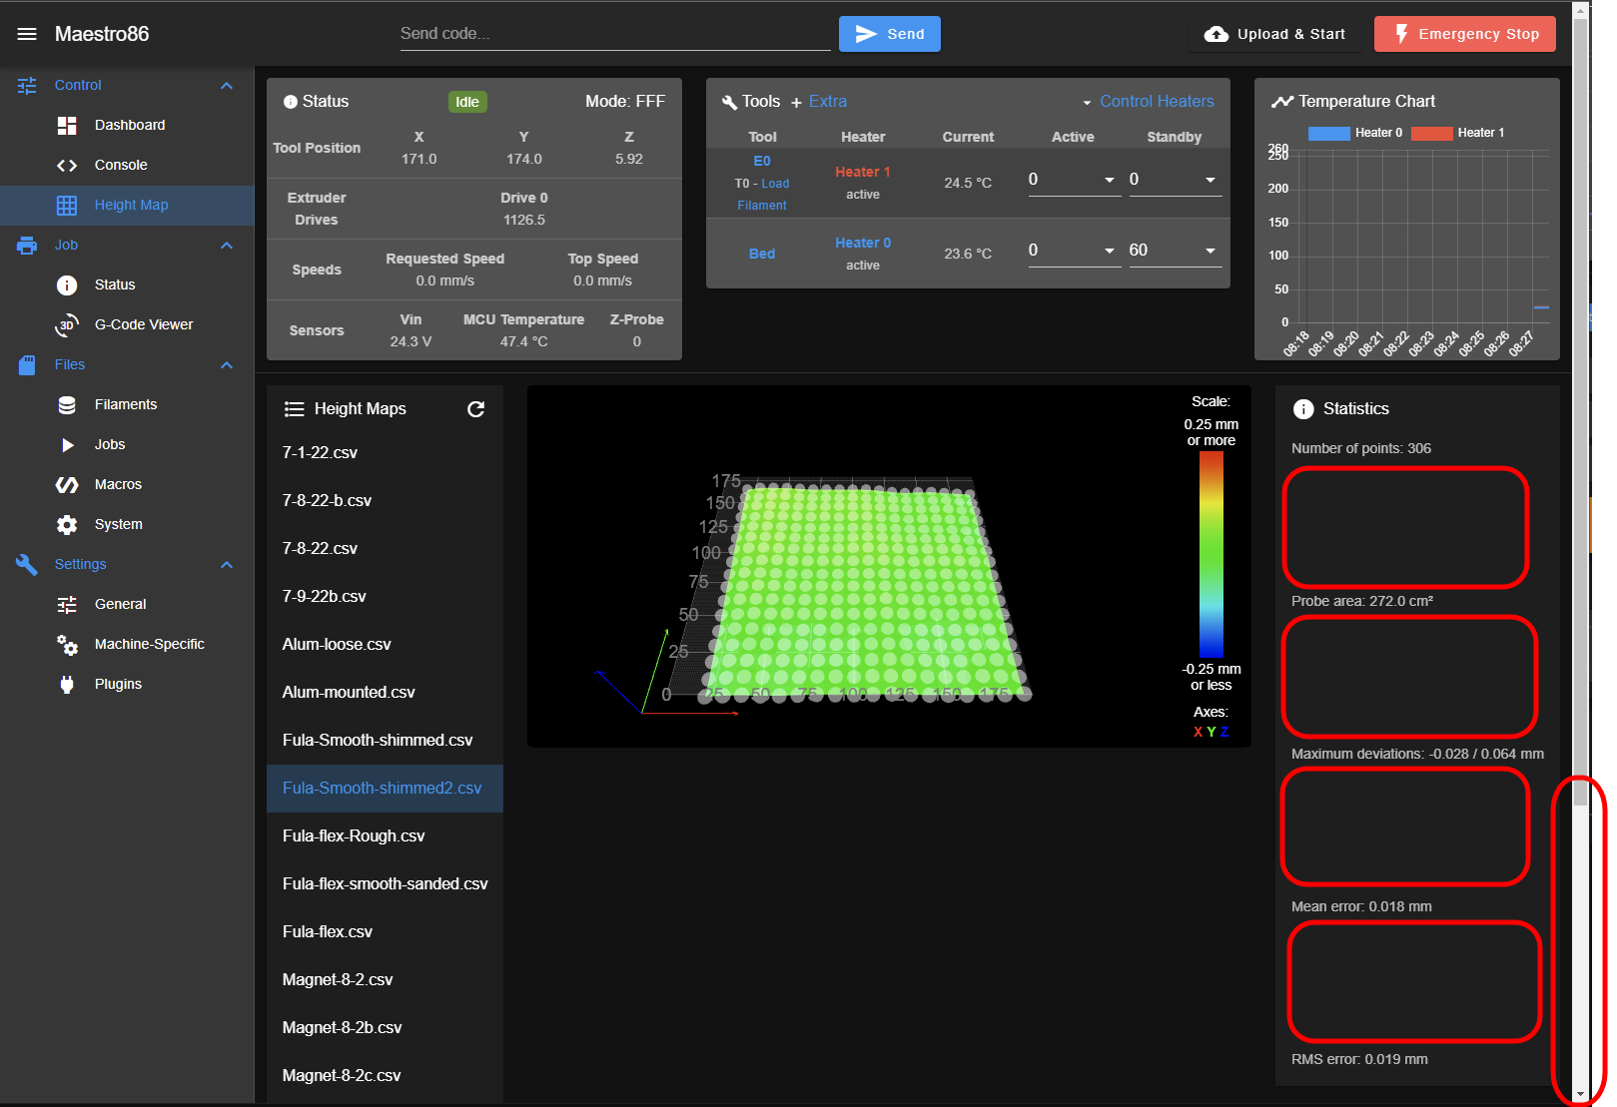Collapse the Job sidebar section
Screen dimensions: 1617x1107
tap(227, 245)
